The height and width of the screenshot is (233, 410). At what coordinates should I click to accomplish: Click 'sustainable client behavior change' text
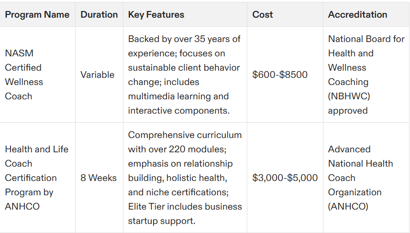pos(184,75)
